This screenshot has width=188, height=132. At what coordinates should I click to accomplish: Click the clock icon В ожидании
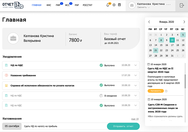pos(101,96)
